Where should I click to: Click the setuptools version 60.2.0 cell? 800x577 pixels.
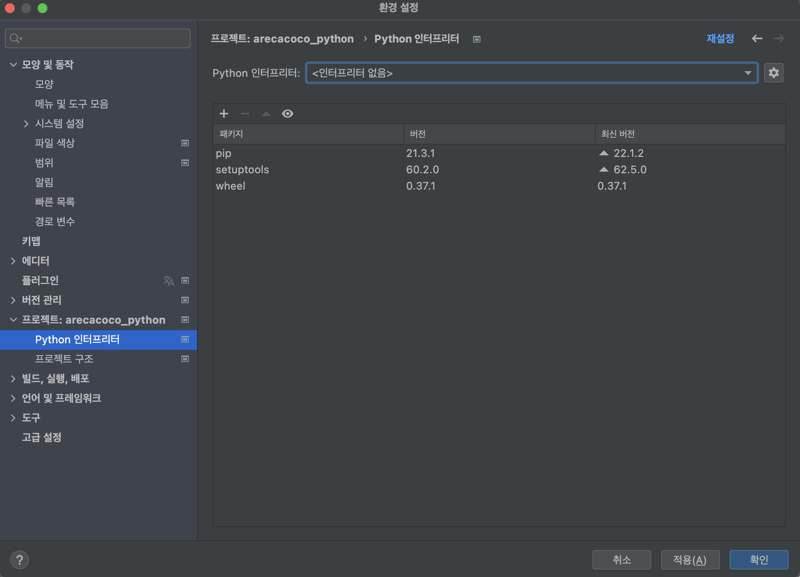(422, 170)
